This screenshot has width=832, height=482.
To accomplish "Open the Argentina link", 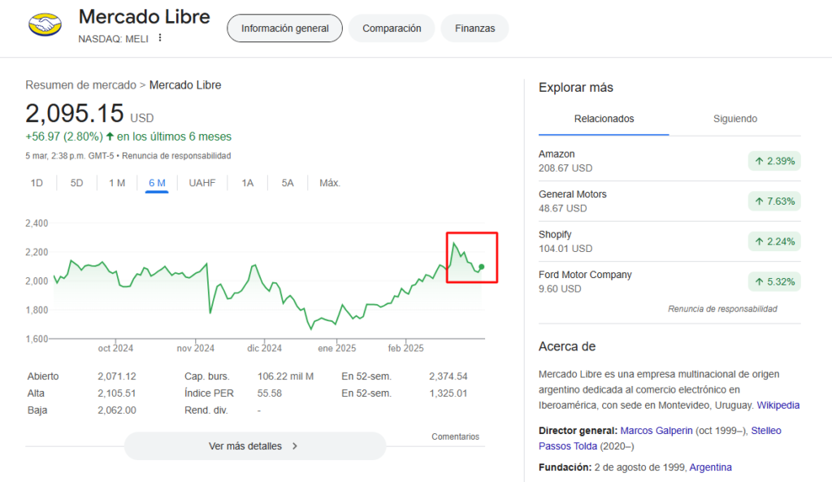I will [x=710, y=467].
